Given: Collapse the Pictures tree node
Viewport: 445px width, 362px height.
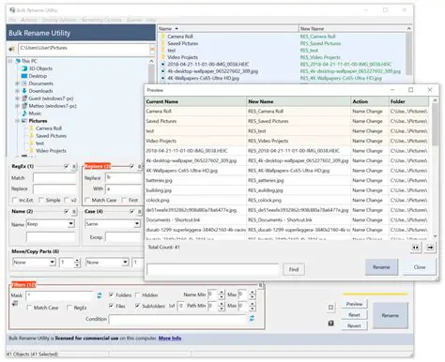Looking at the screenshot, I should (18, 121).
